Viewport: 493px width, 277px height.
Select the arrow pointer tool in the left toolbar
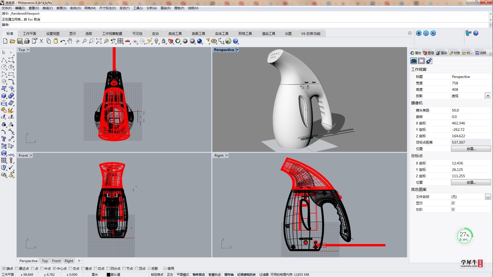point(4,52)
